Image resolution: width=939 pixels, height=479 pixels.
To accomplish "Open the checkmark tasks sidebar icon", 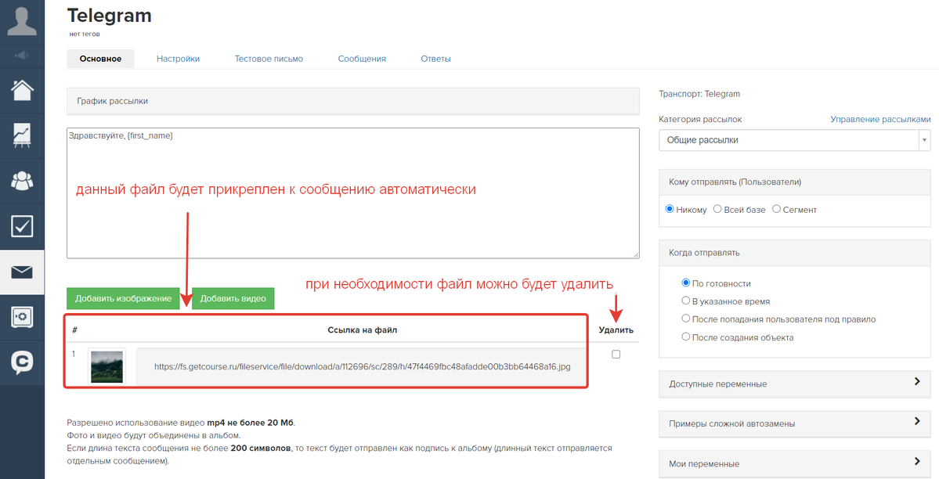I will [x=22, y=226].
